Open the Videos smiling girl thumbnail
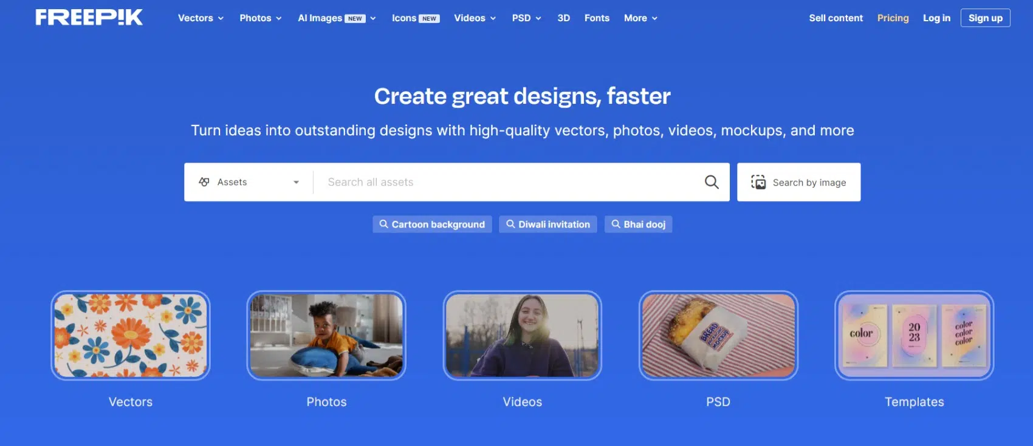 click(x=523, y=336)
